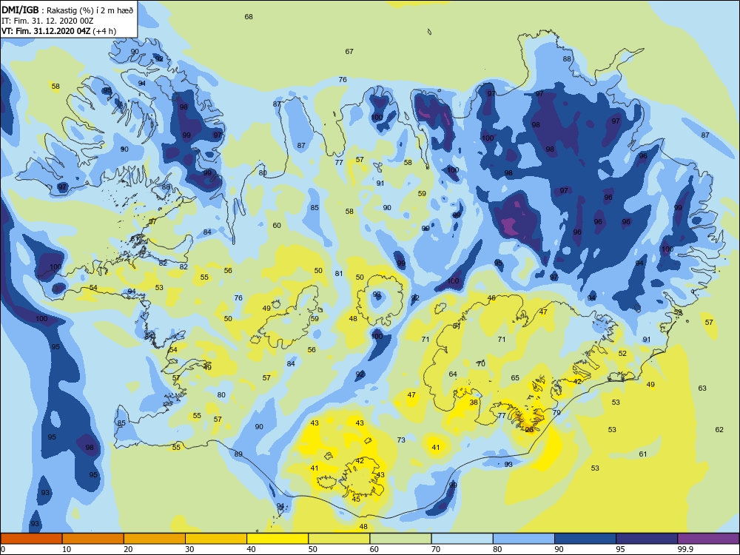Click the '68' humidity value on the map

(249, 16)
